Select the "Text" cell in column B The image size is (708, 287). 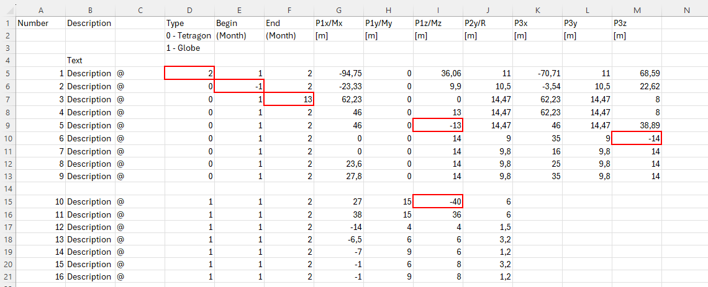[x=90, y=61]
